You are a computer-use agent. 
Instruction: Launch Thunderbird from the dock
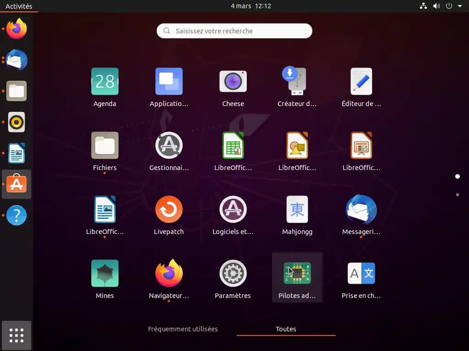click(16, 60)
